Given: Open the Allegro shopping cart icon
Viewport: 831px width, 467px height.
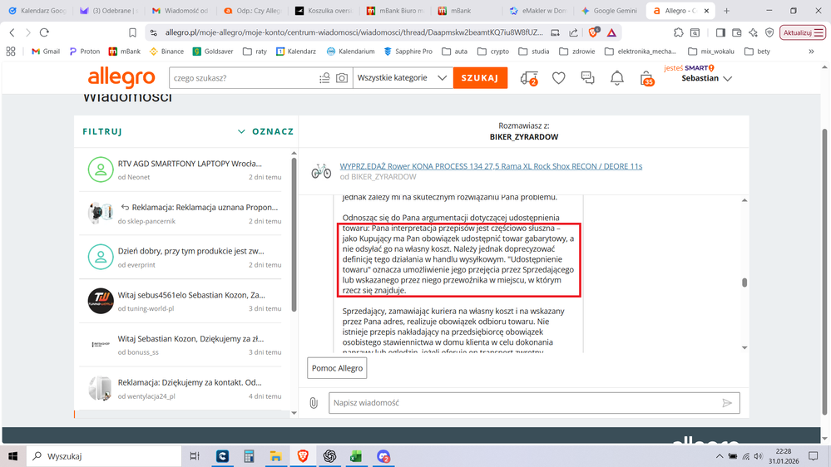Looking at the screenshot, I should pyautogui.click(x=646, y=78).
